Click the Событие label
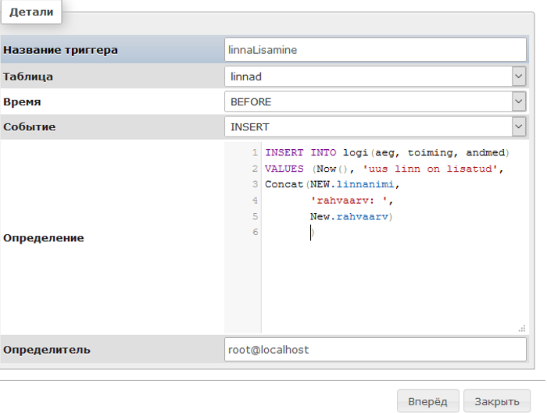Viewport: 547px width, 413px height. point(30,126)
